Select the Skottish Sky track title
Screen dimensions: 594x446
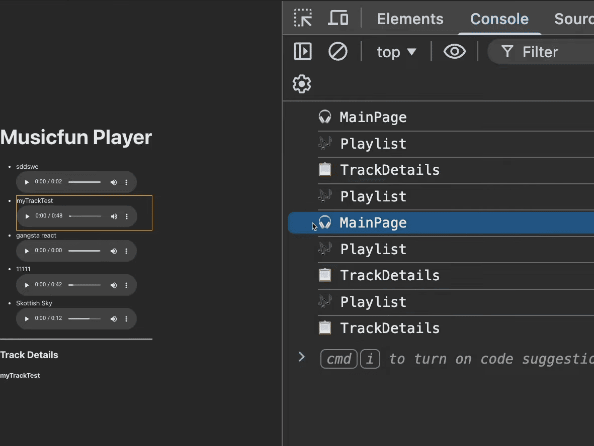click(x=34, y=303)
